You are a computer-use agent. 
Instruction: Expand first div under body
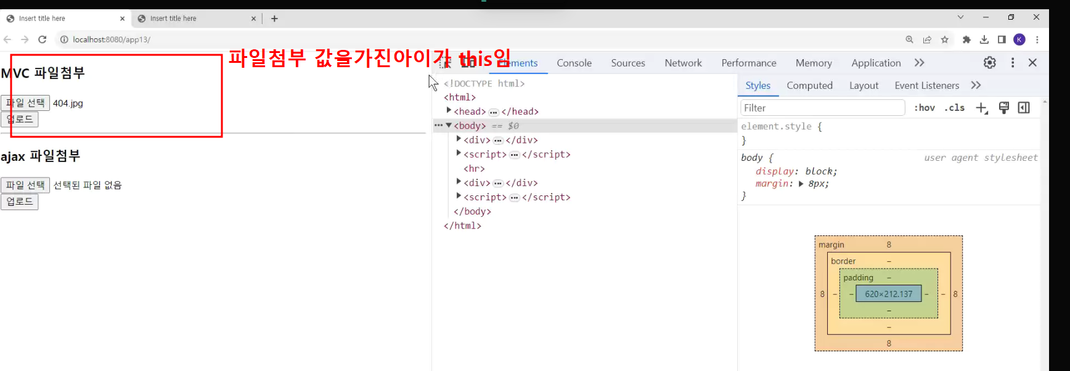pos(459,139)
